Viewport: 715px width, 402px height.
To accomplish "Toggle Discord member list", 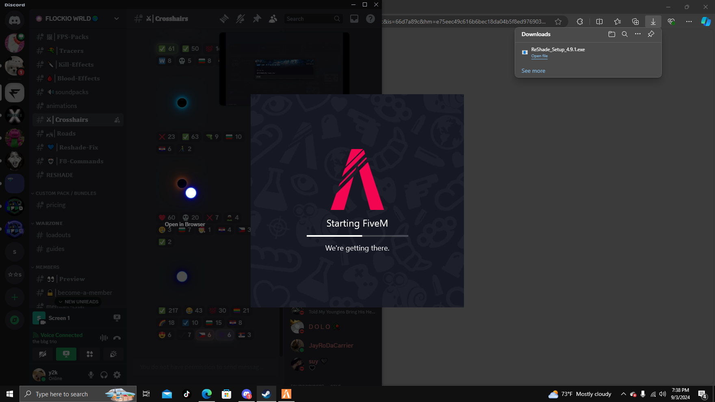I will (273, 19).
